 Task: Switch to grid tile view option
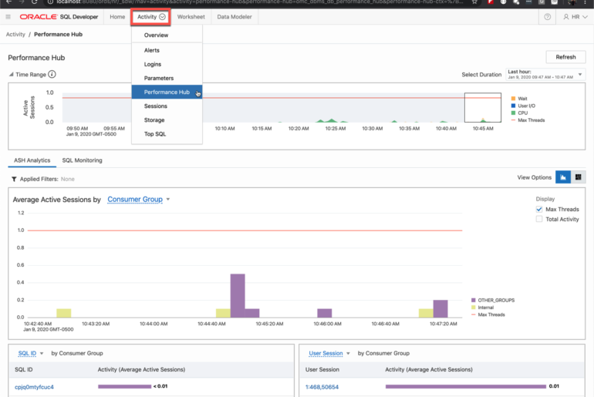[578, 177]
